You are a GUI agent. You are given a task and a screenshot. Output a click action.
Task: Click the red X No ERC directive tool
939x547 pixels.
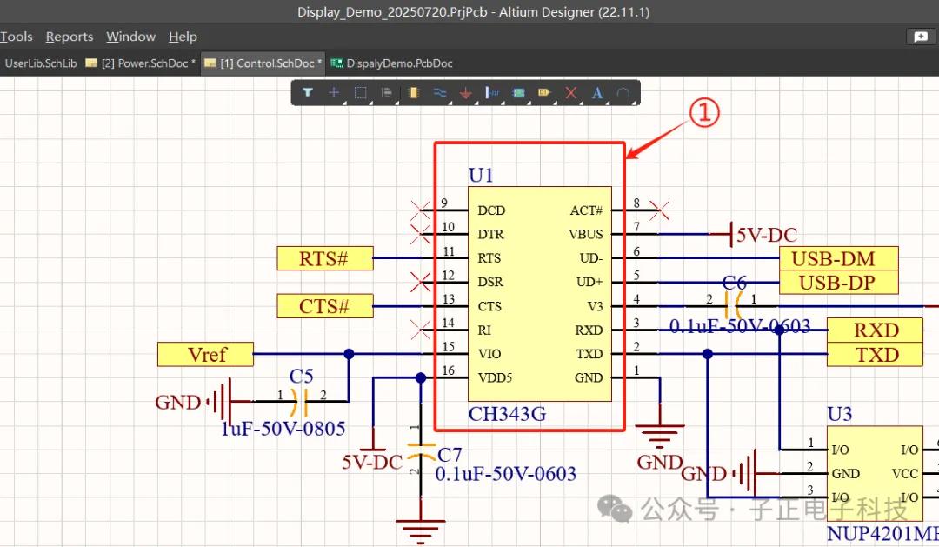570,93
